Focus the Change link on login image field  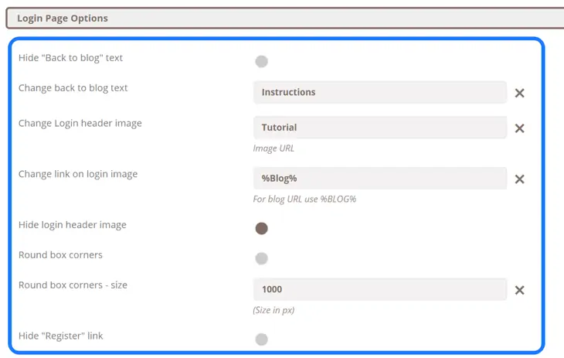coord(379,179)
